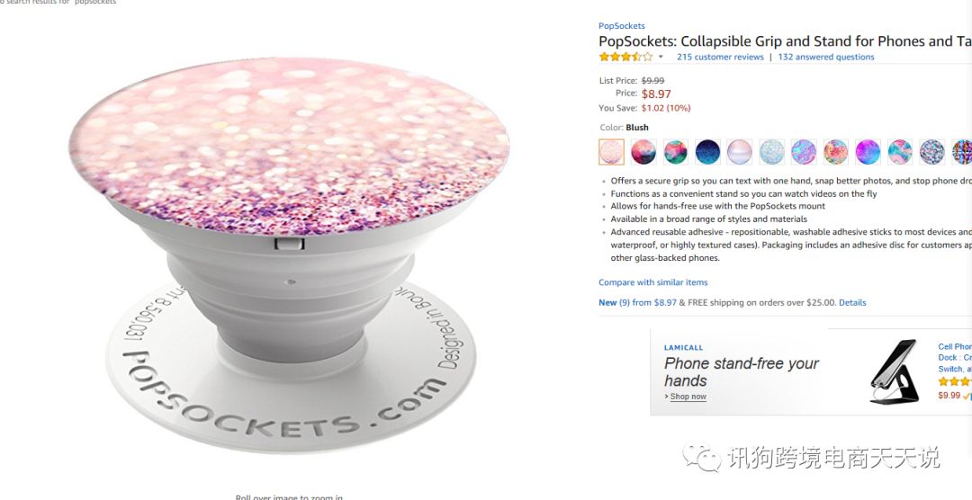
Task: Choose the pale lavender pearl swatch
Action: pos(740,152)
